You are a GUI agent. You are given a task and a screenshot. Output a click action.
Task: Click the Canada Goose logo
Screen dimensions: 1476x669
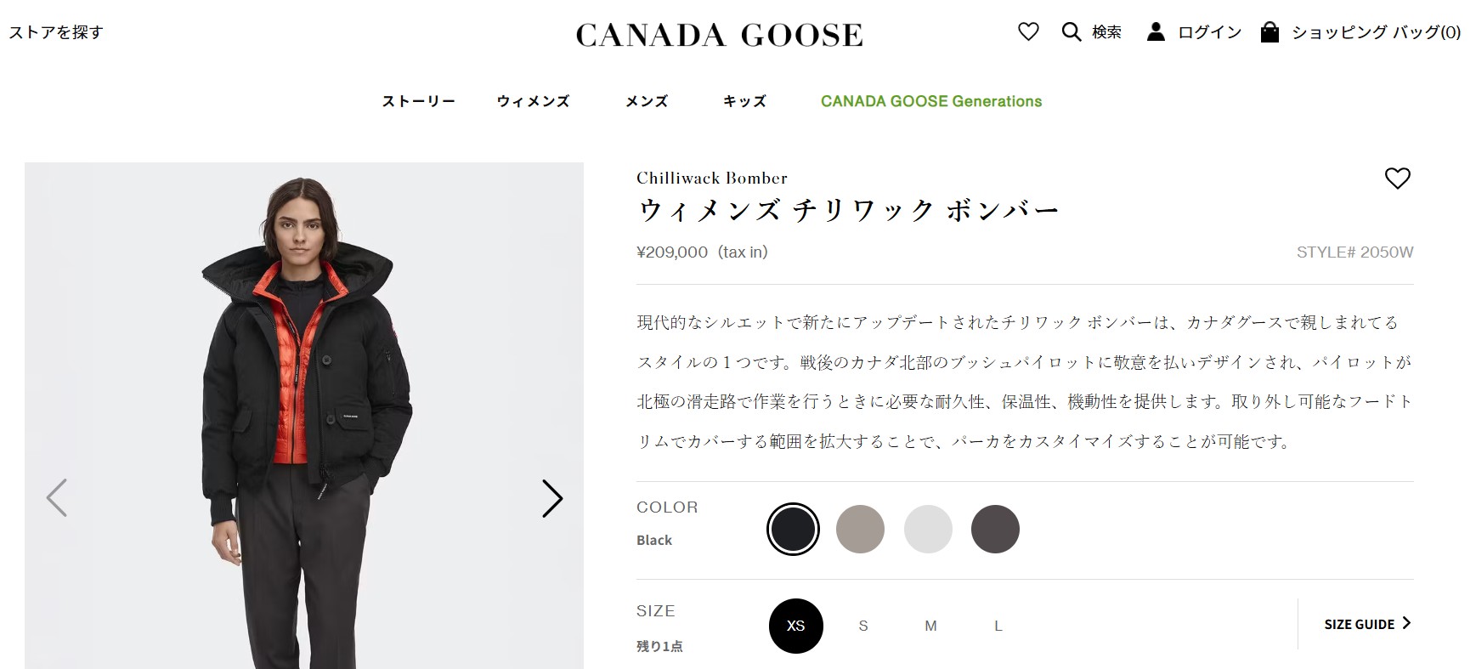click(719, 35)
